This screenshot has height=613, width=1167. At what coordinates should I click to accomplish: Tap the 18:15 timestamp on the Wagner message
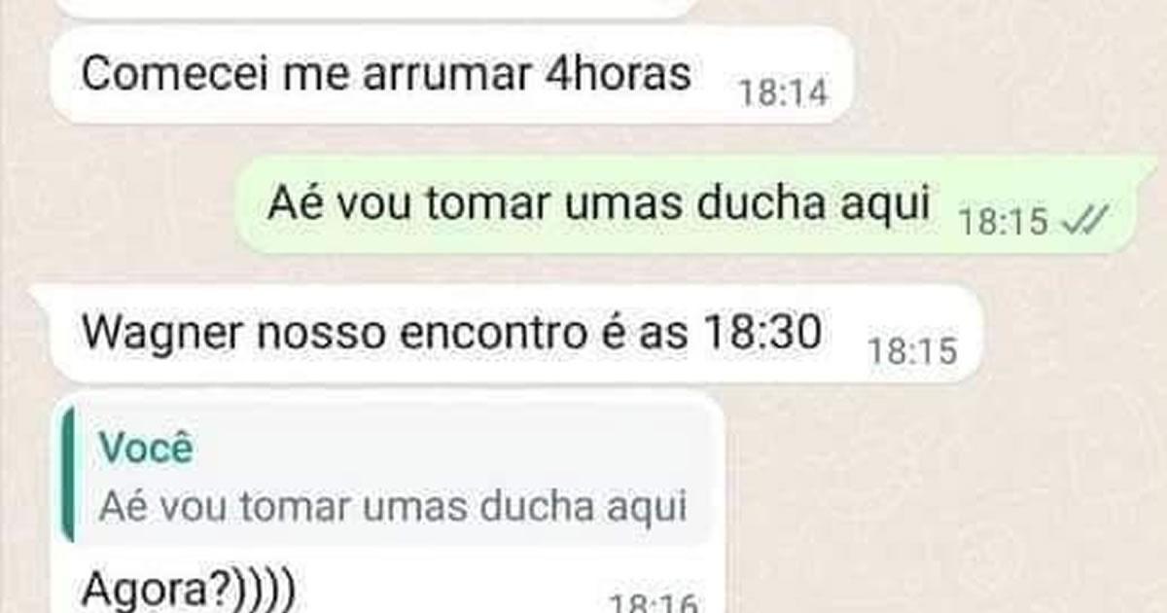(912, 351)
